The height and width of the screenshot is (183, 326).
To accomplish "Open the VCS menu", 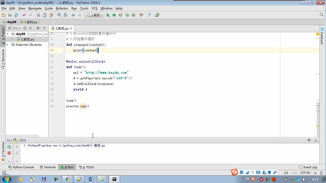I will 94,8.
